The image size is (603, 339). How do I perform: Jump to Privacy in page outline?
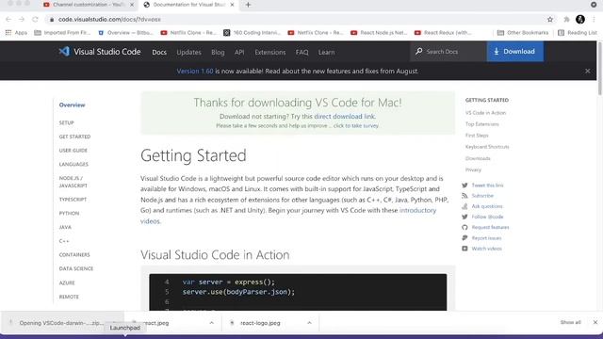[473, 169]
